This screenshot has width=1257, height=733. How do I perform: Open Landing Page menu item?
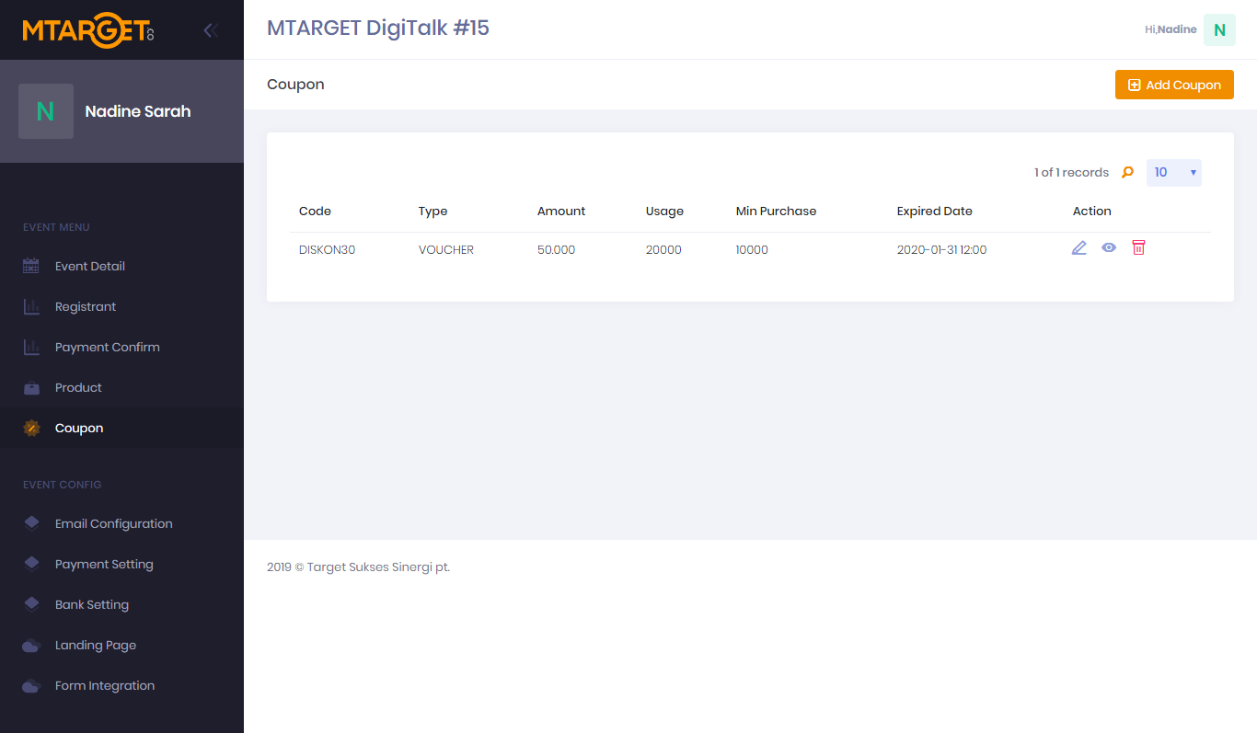pos(121,645)
